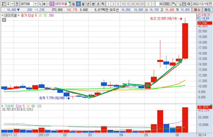Click the green 52 moving average legend
This screenshot has width=213, height=137.
click(45, 15)
